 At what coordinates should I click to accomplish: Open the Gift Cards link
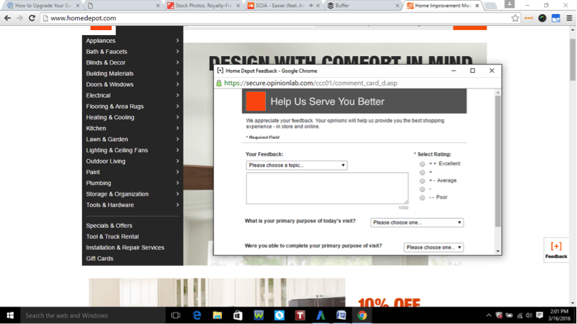pos(100,259)
